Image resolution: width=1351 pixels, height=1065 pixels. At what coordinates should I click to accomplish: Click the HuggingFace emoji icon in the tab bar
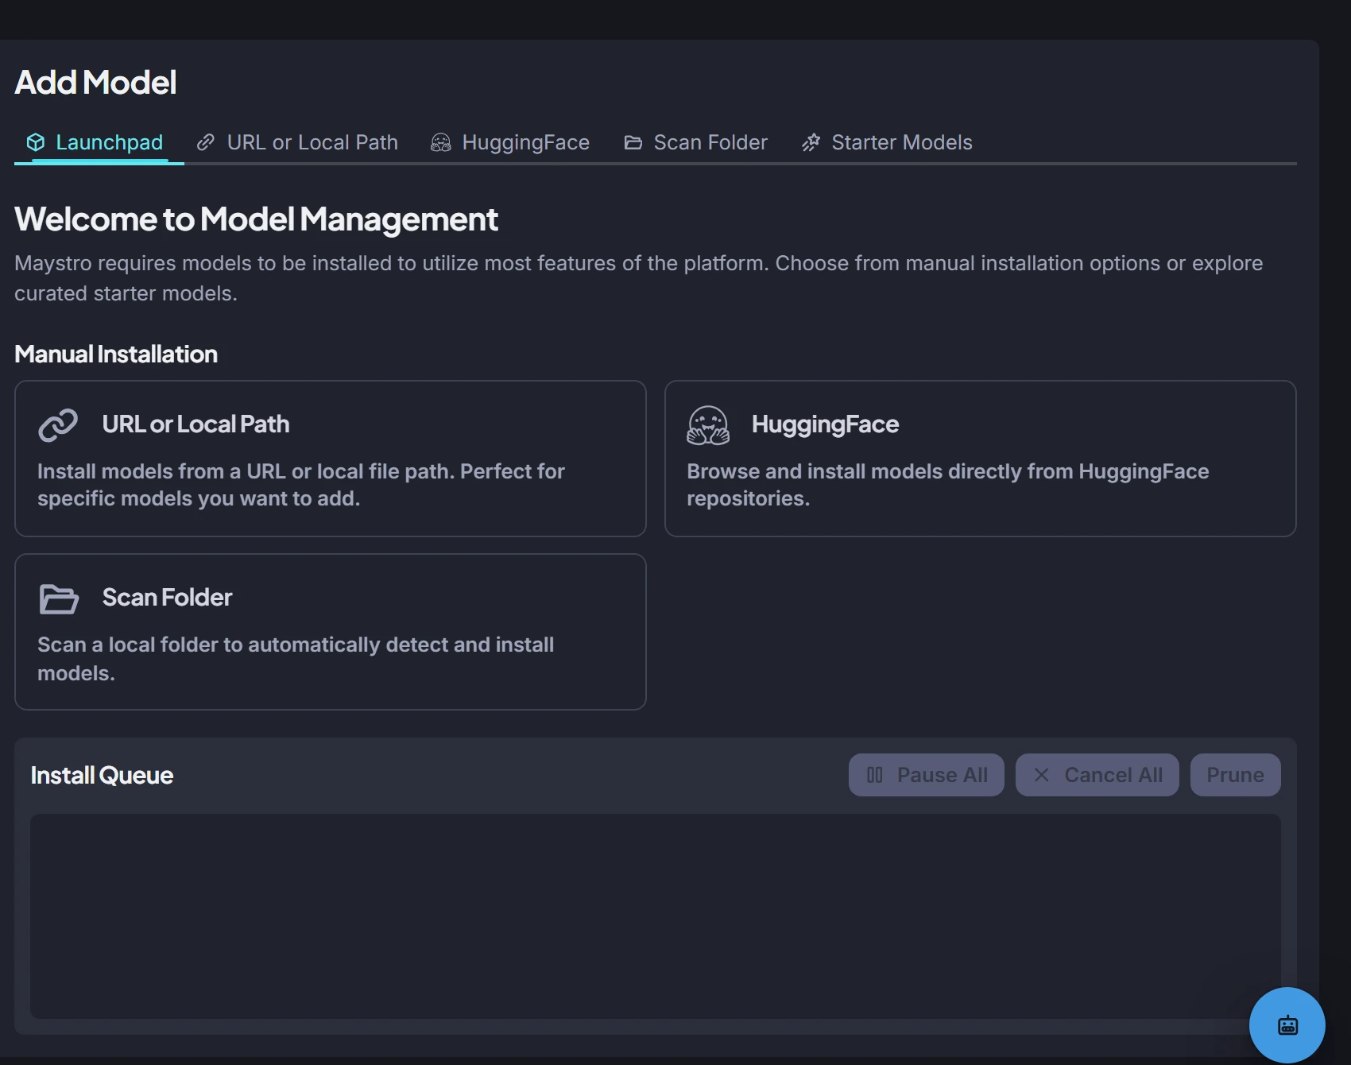pos(441,142)
